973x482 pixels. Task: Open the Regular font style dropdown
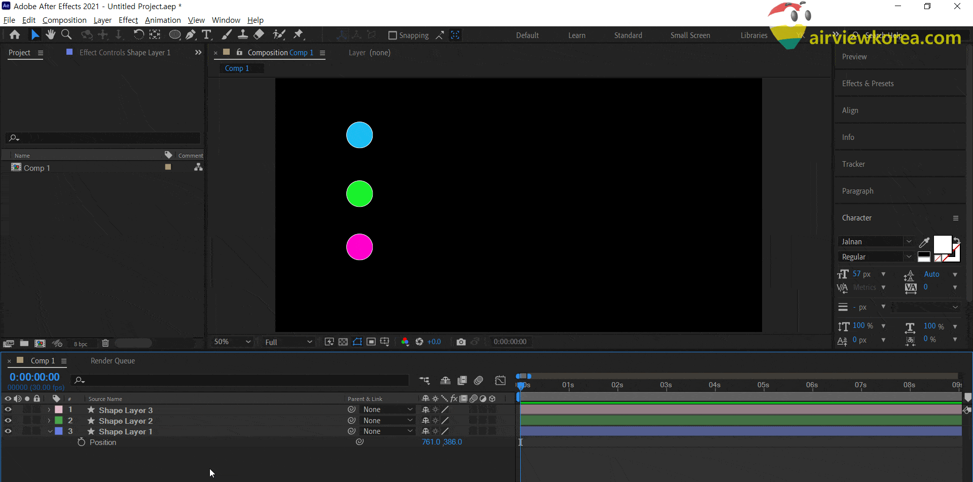click(x=876, y=257)
